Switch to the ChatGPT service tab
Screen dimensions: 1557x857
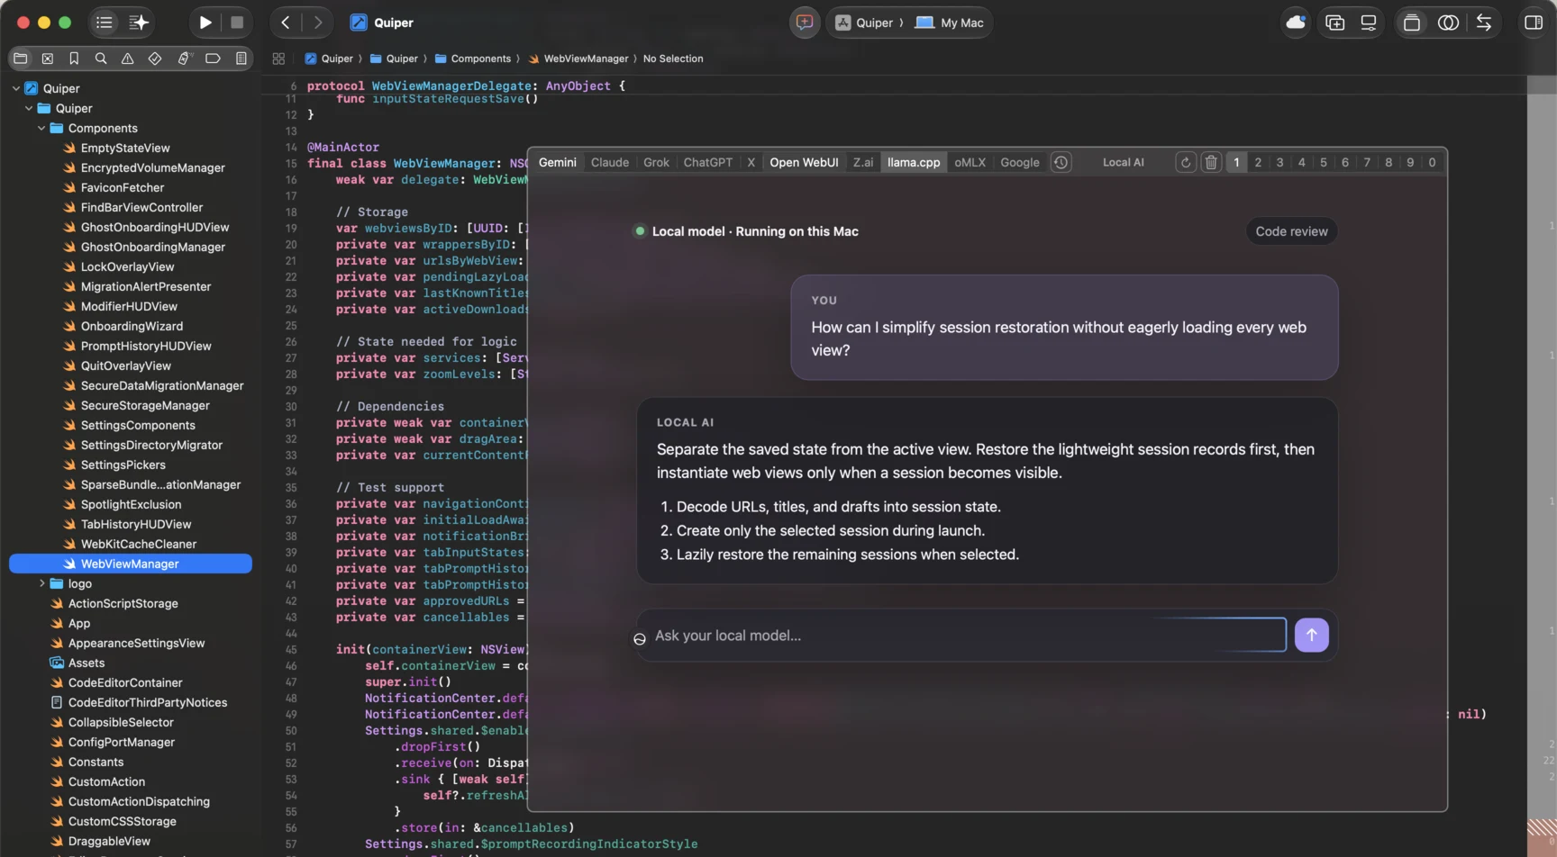point(708,163)
